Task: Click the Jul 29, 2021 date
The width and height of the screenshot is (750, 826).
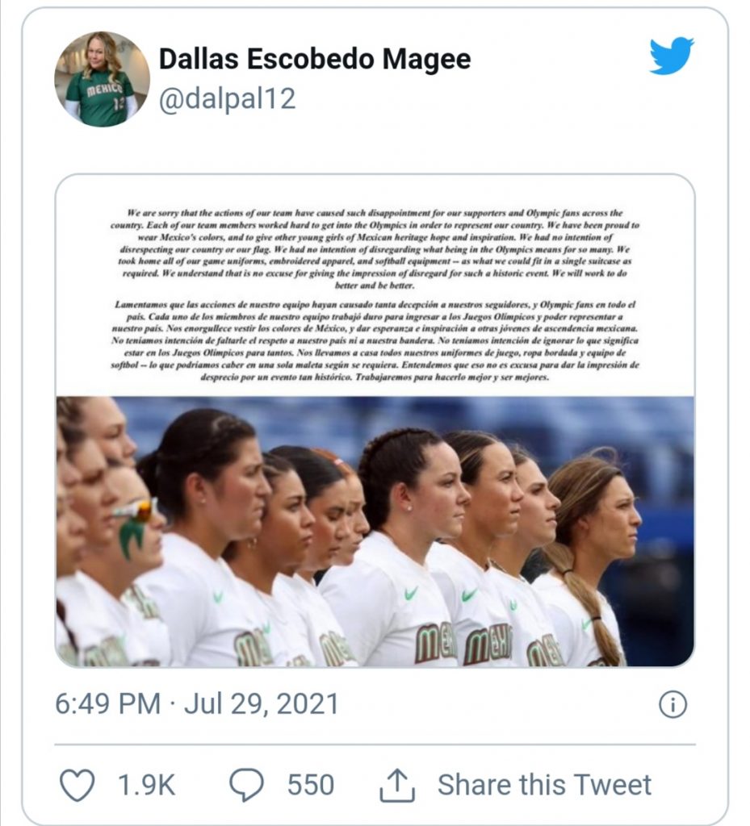Action: pyautogui.click(x=261, y=704)
